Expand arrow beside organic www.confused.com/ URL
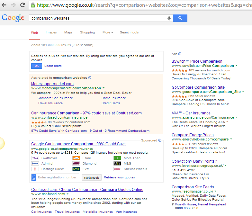This screenshot has width=252, height=216. pyautogui.click(x=67, y=194)
